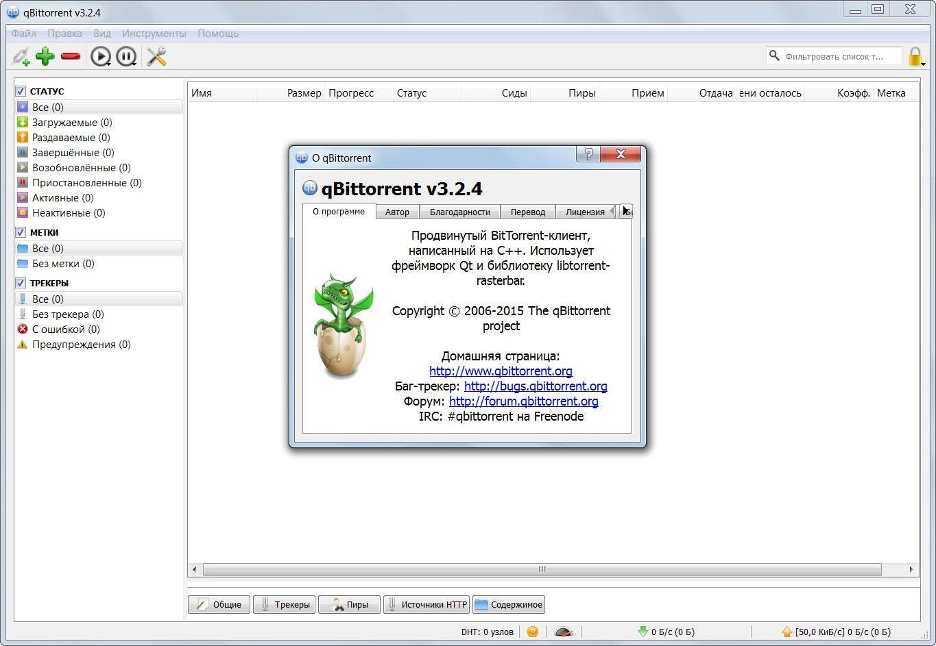Toggle the СТАТУС section checkbox
Viewport: 936px width, 646px height.
[21, 91]
